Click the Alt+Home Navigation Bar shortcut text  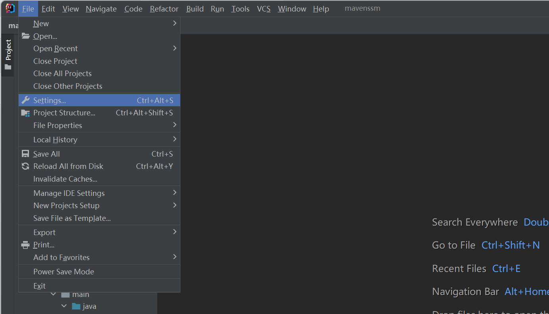[527, 291]
